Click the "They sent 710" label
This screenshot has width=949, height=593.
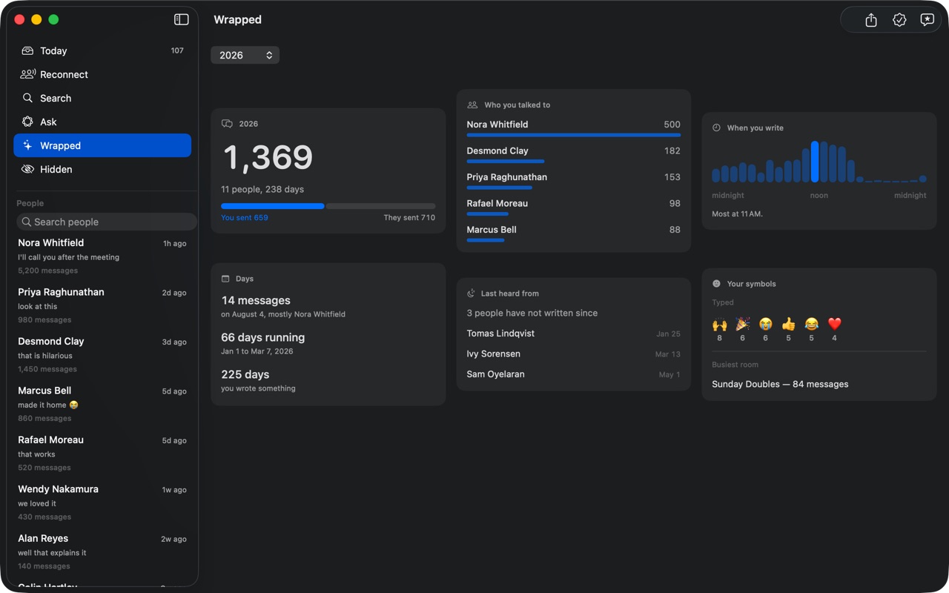(409, 218)
